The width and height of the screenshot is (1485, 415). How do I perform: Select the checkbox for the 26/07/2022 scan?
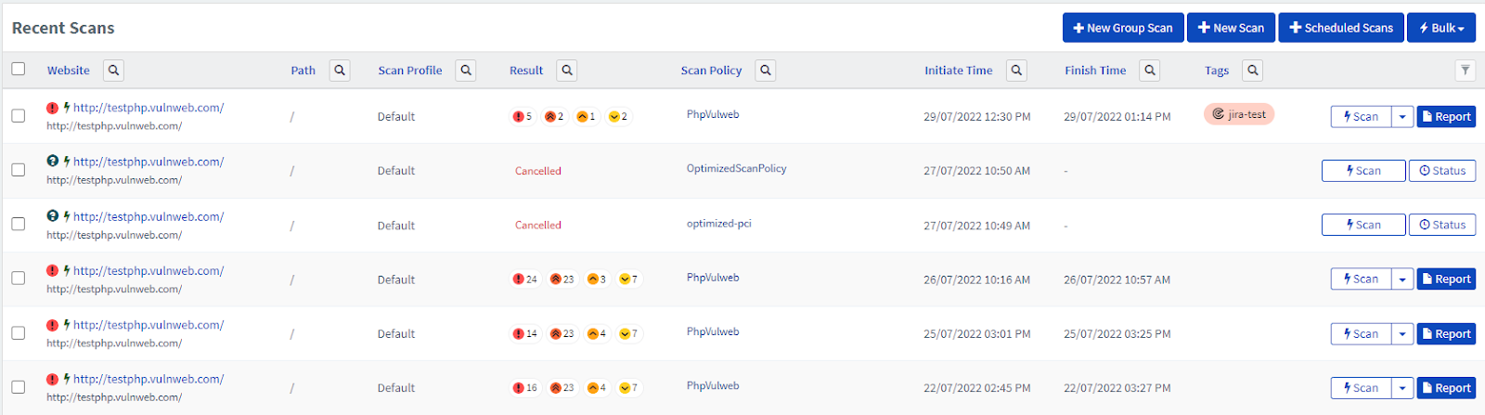coord(19,279)
